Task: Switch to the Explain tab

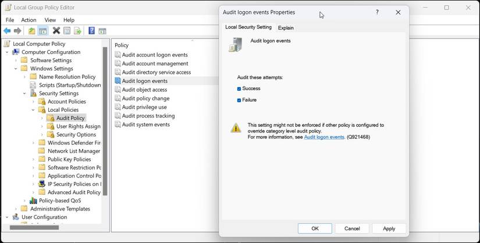Action: pos(286,27)
